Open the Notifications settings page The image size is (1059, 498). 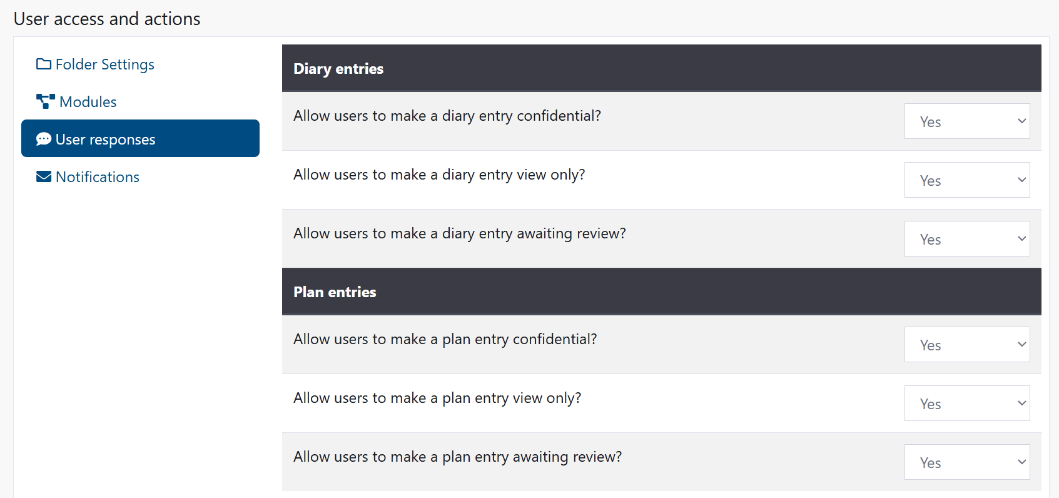(97, 176)
